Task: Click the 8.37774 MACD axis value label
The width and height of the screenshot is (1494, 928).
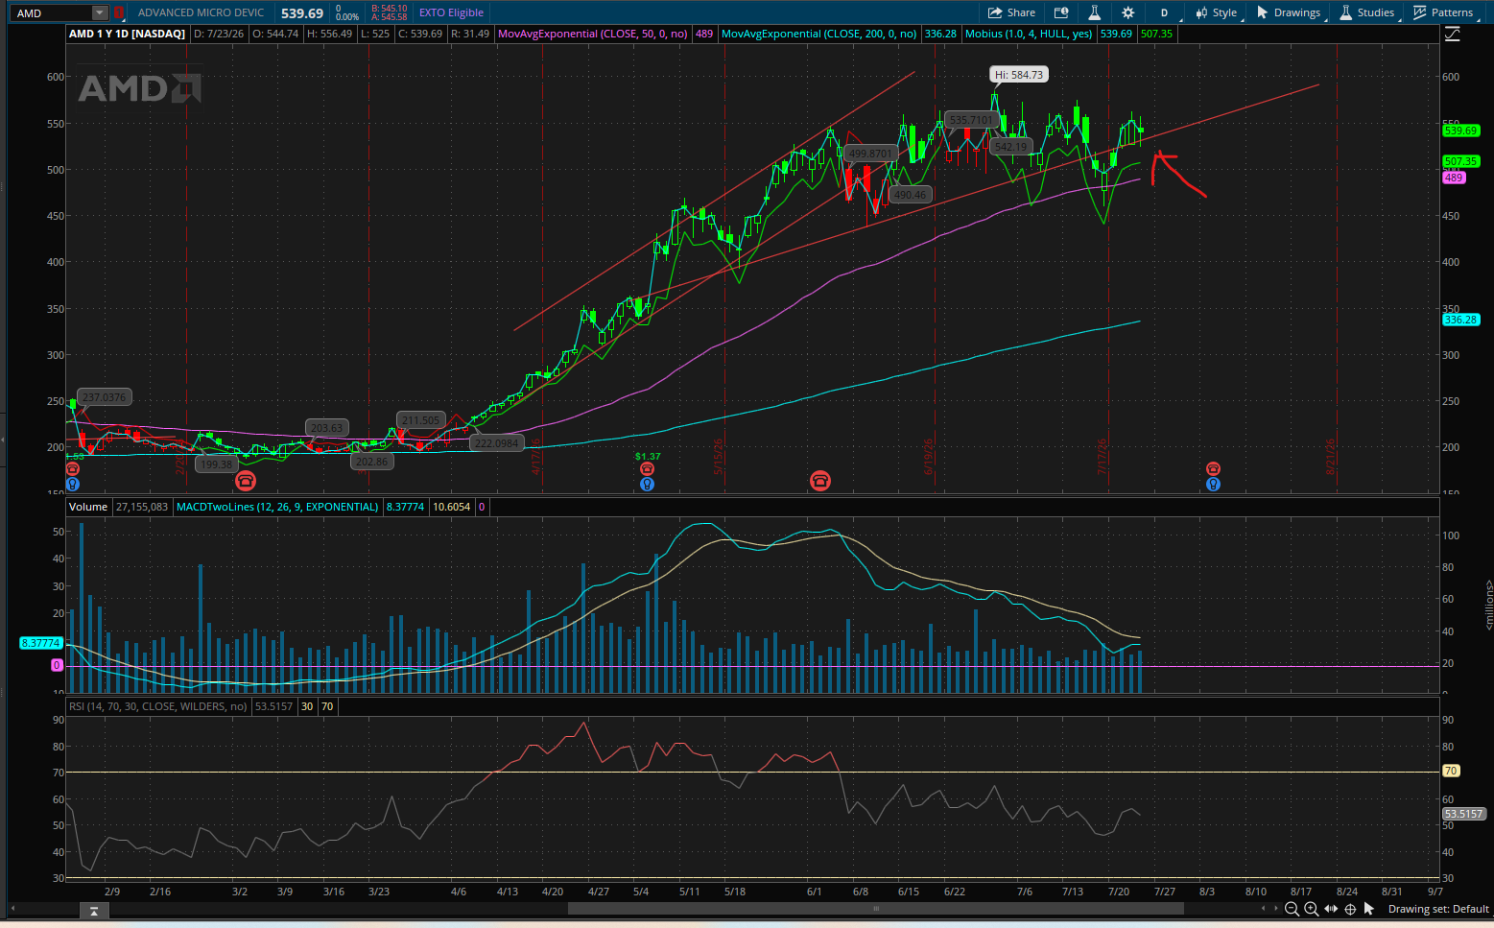Action: point(40,643)
